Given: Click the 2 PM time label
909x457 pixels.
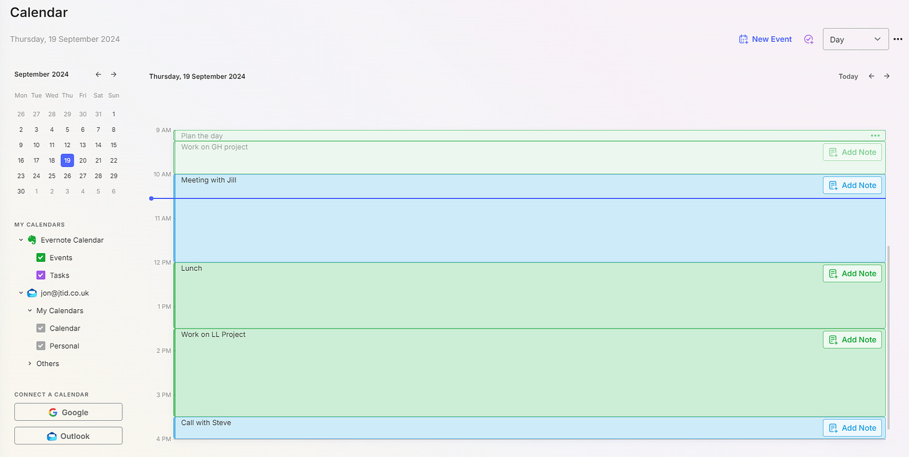Looking at the screenshot, I should point(164,351).
